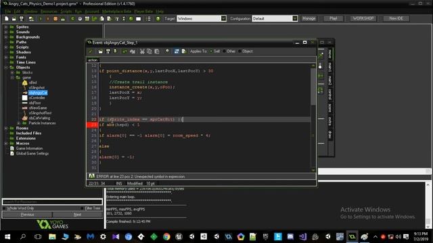Click the Cut scissors icon
433x243 pixels.
point(142,51)
